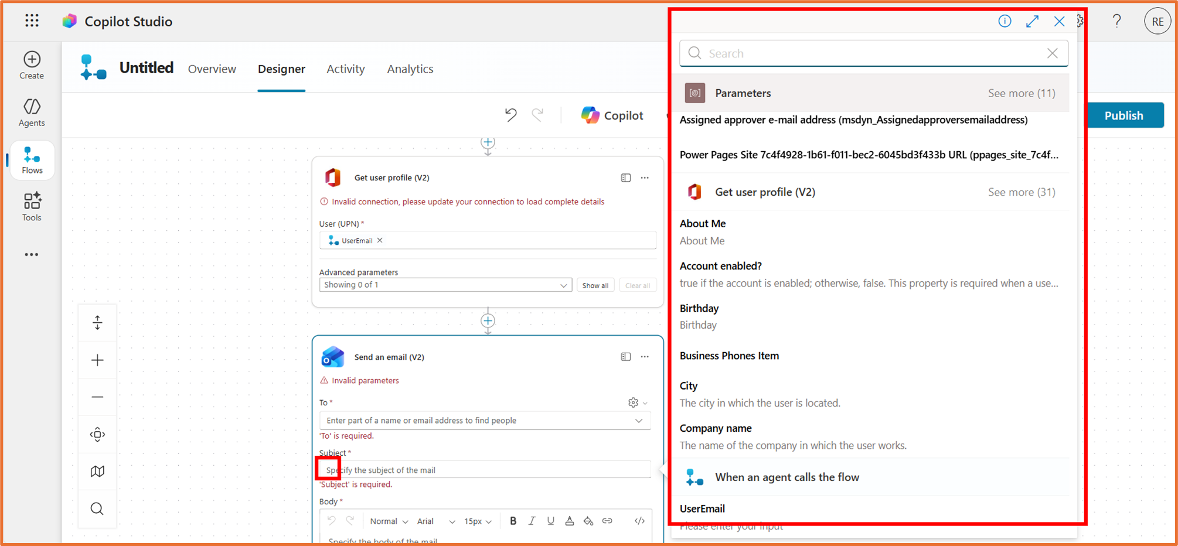1178x546 pixels.
Task: Click See more (31) for Get user profile
Action: coord(1022,192)
